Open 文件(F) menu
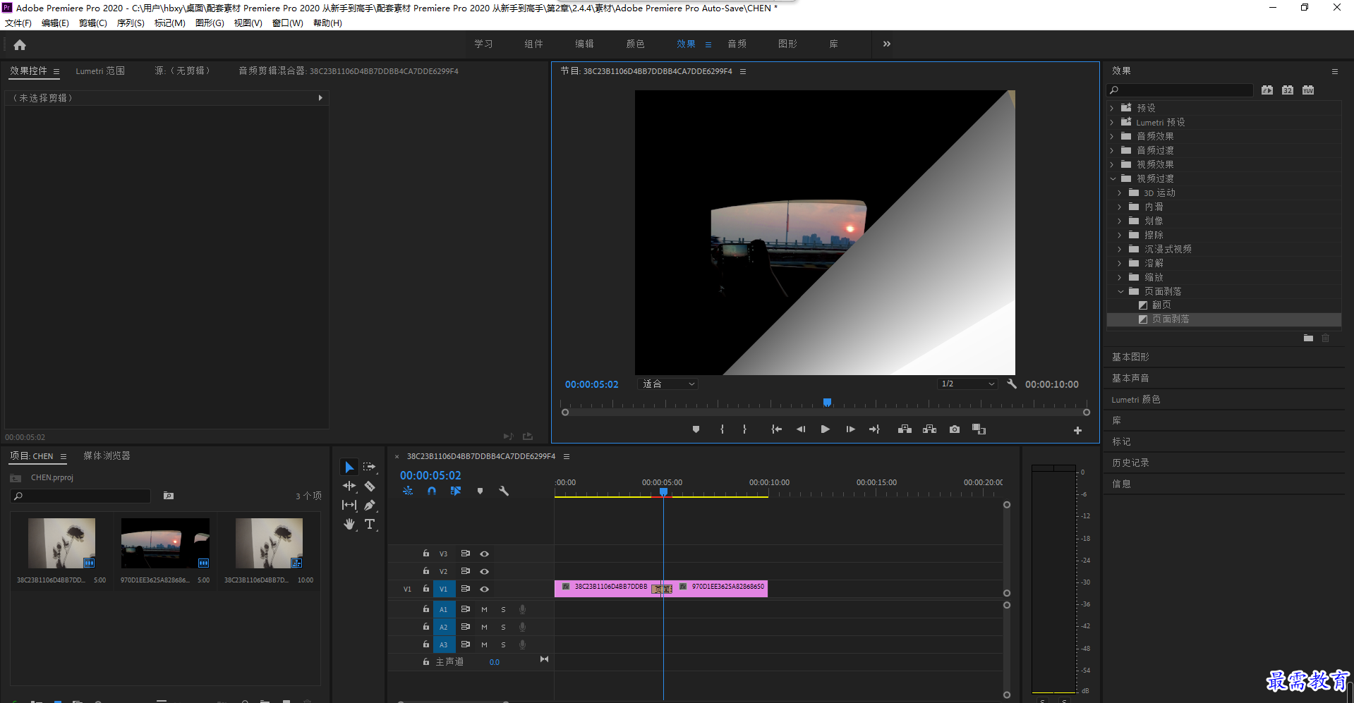The height and width of the screenshot is (703, 1354). click(18, 23)
